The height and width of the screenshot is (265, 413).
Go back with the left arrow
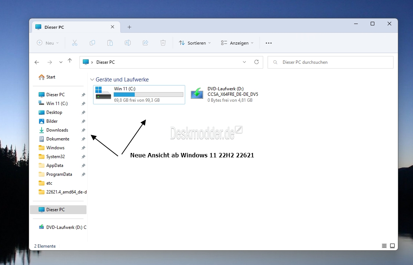(x=37, y=62)
